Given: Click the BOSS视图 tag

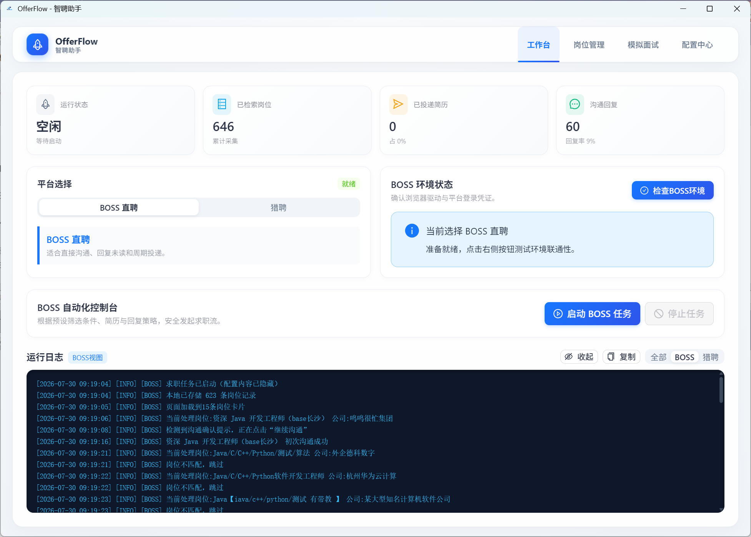Looking at the screenshot, I should coord(88,357).
